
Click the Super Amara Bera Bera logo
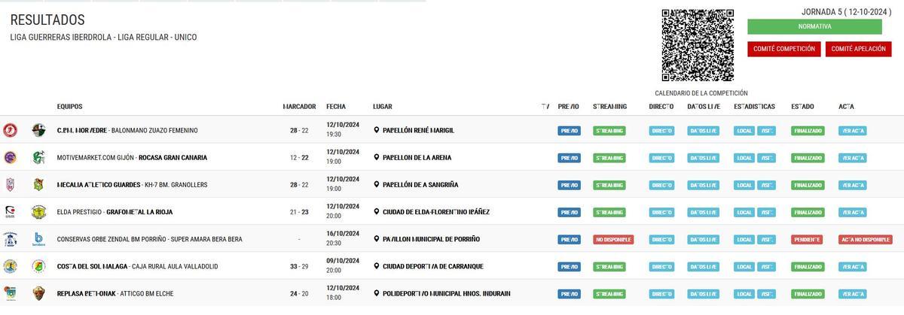coord(38,239)
